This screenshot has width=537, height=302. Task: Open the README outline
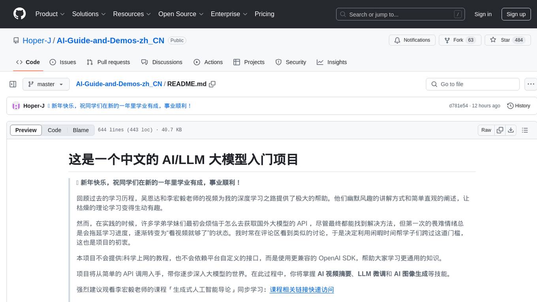click(x=525, y=130)
